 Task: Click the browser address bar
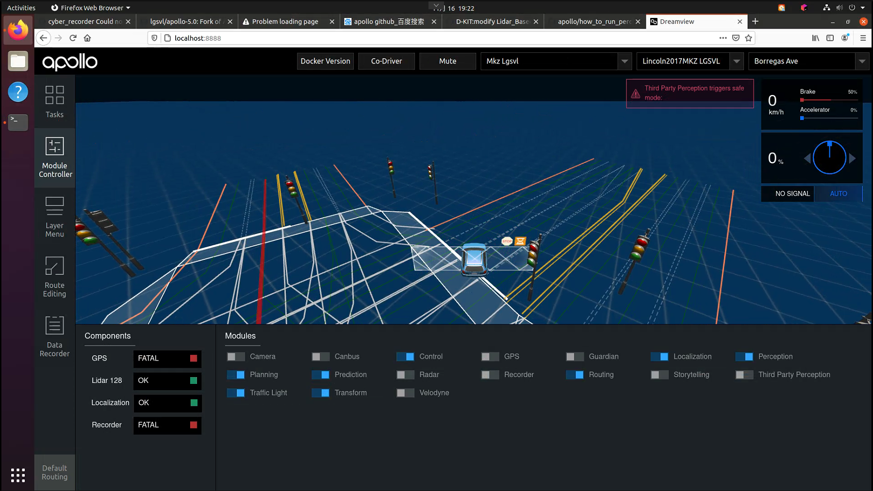[x=340, y=38]
